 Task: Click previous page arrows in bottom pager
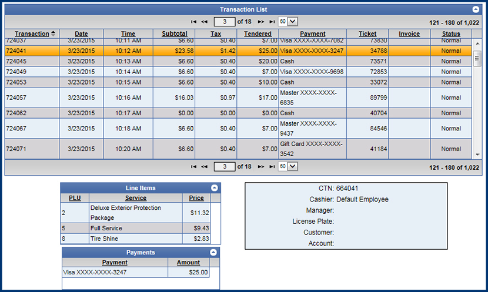pos(205,167)
